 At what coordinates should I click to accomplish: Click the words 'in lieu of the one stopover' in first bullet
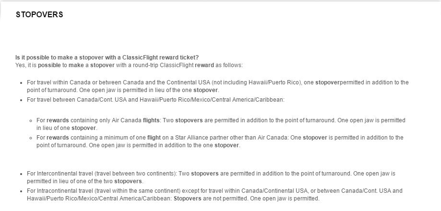coord(188,91)
